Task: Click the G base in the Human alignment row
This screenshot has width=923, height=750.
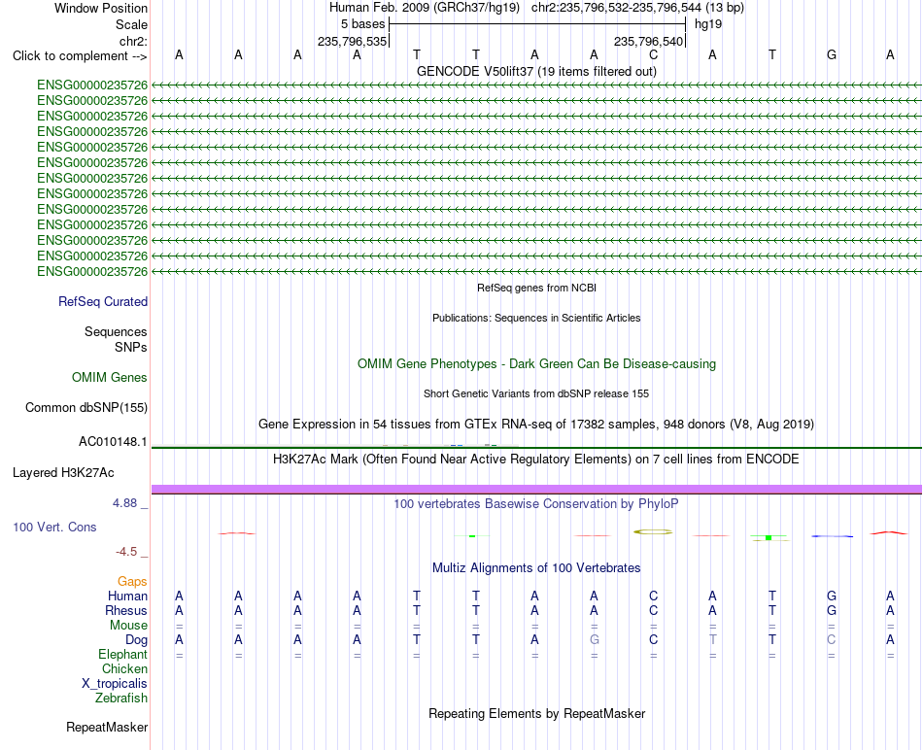Action: [x=831, y=596]
